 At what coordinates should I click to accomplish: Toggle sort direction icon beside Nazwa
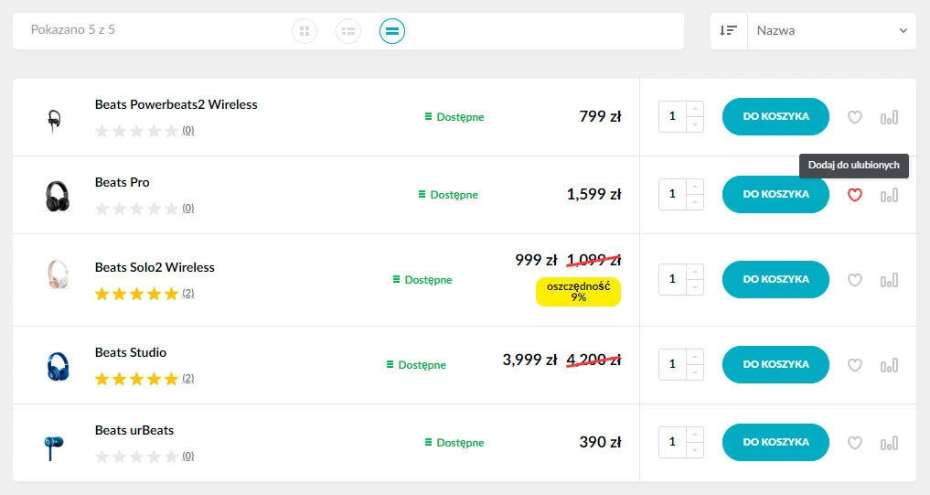tap(728, 31)
